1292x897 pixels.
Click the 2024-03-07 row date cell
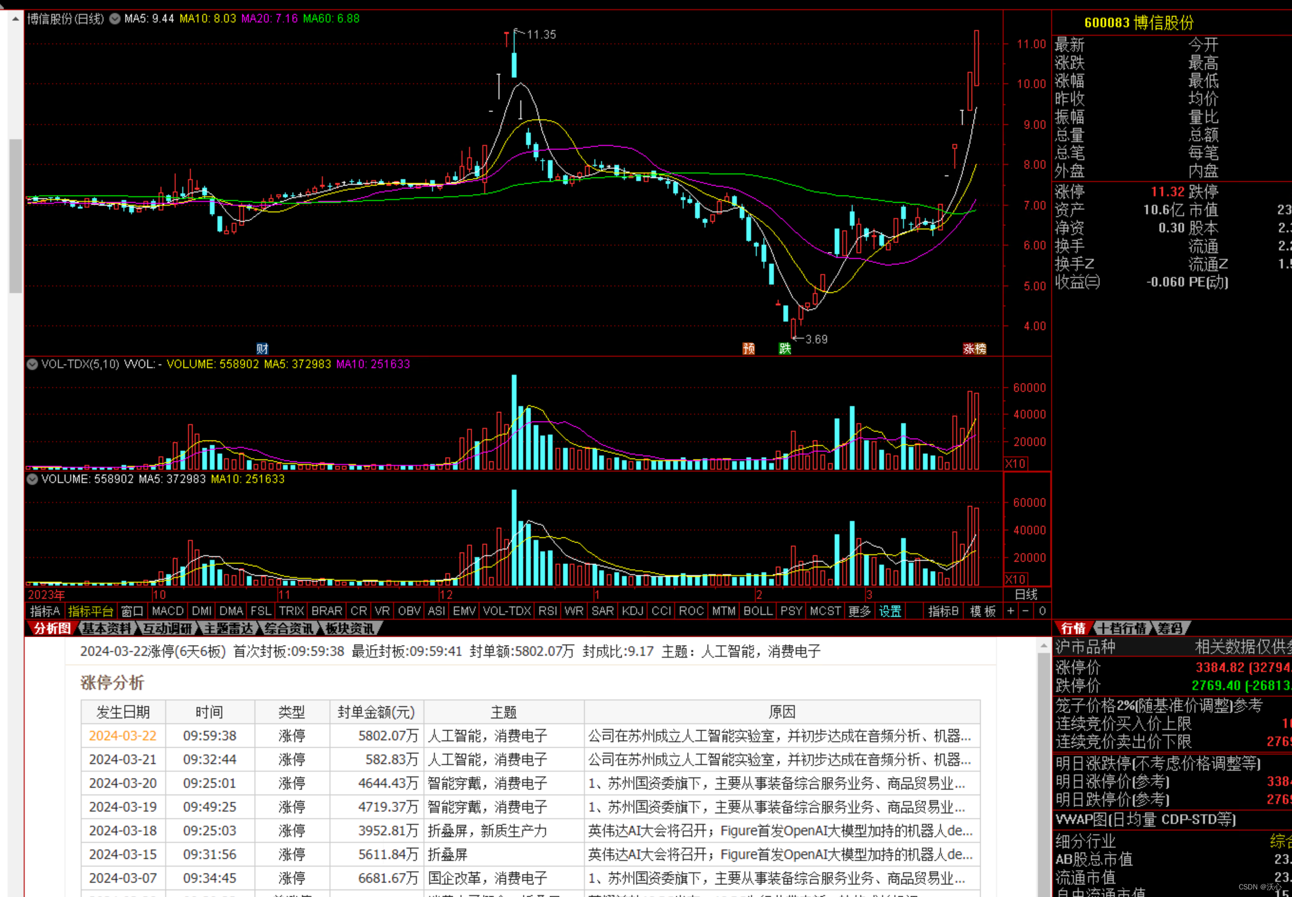[122, 878]
